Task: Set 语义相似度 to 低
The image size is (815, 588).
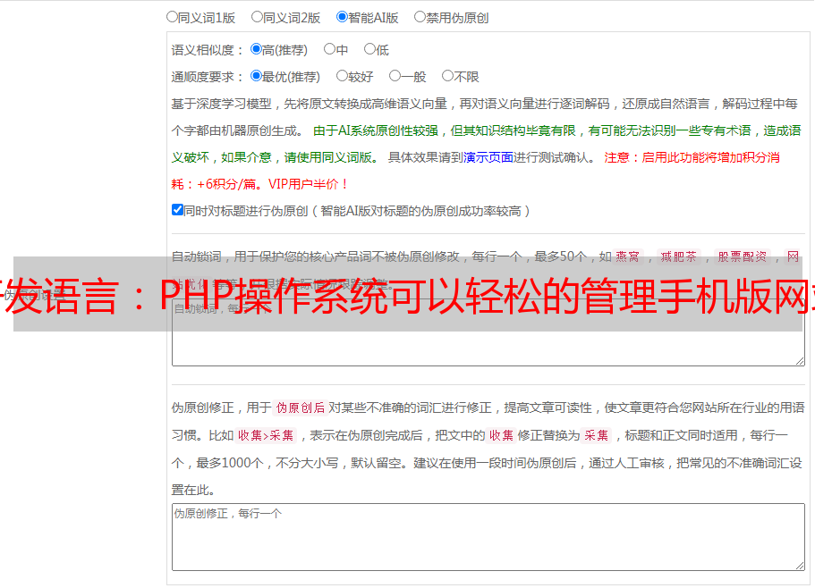Action: [x=369, y=49]
